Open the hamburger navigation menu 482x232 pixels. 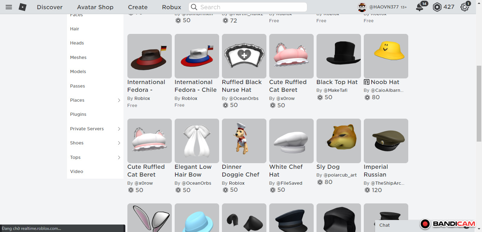tap(9, 7)
